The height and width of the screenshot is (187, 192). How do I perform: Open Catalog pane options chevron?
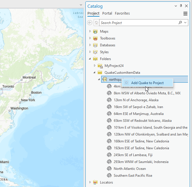tap(176, 6)
